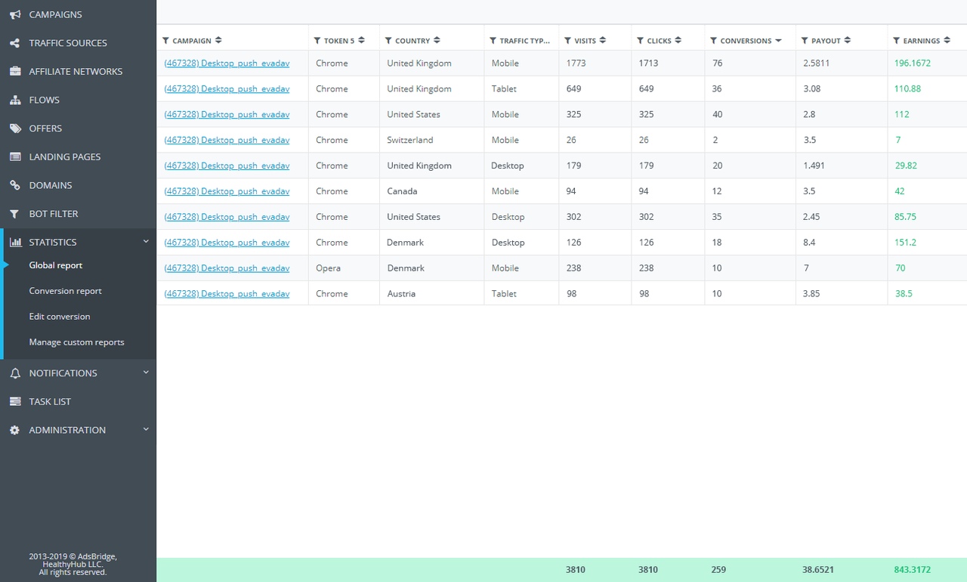Click the payout value 8.4

(810, 243)
